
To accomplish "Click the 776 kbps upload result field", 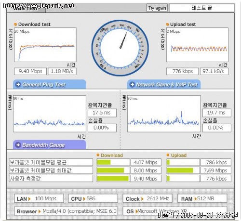I will [x=182, y=71].
